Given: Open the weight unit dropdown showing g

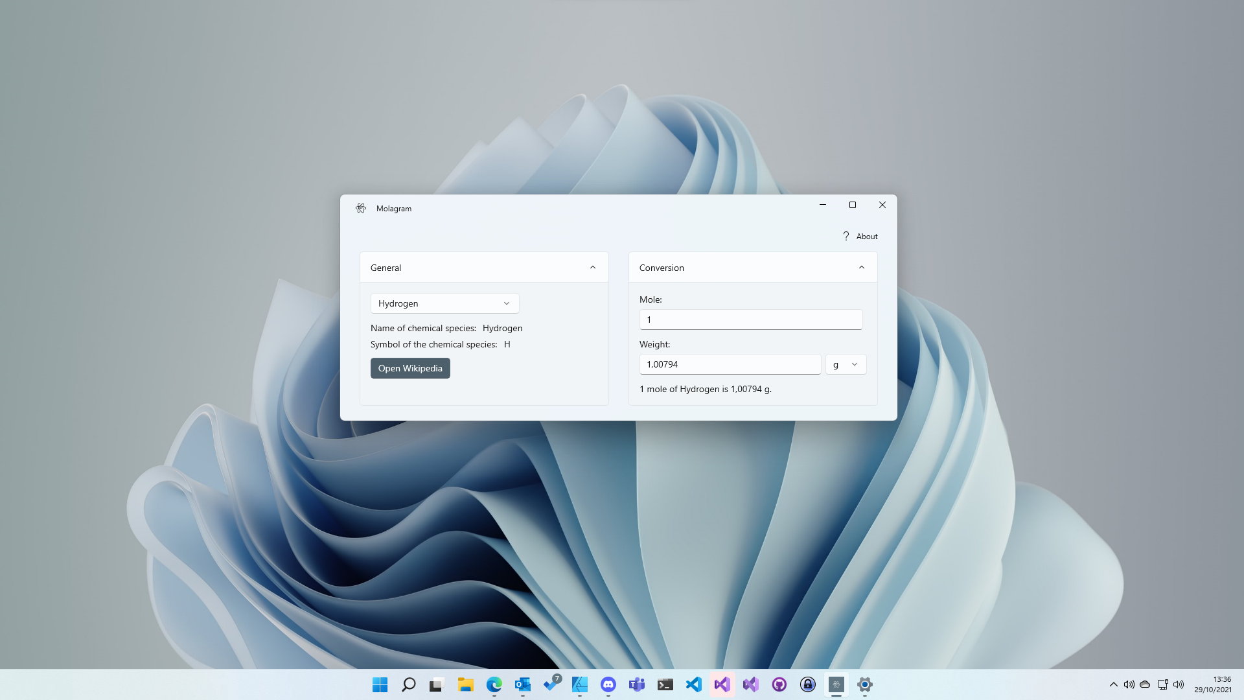Looking at the screenshot, I should pos(846,364).
